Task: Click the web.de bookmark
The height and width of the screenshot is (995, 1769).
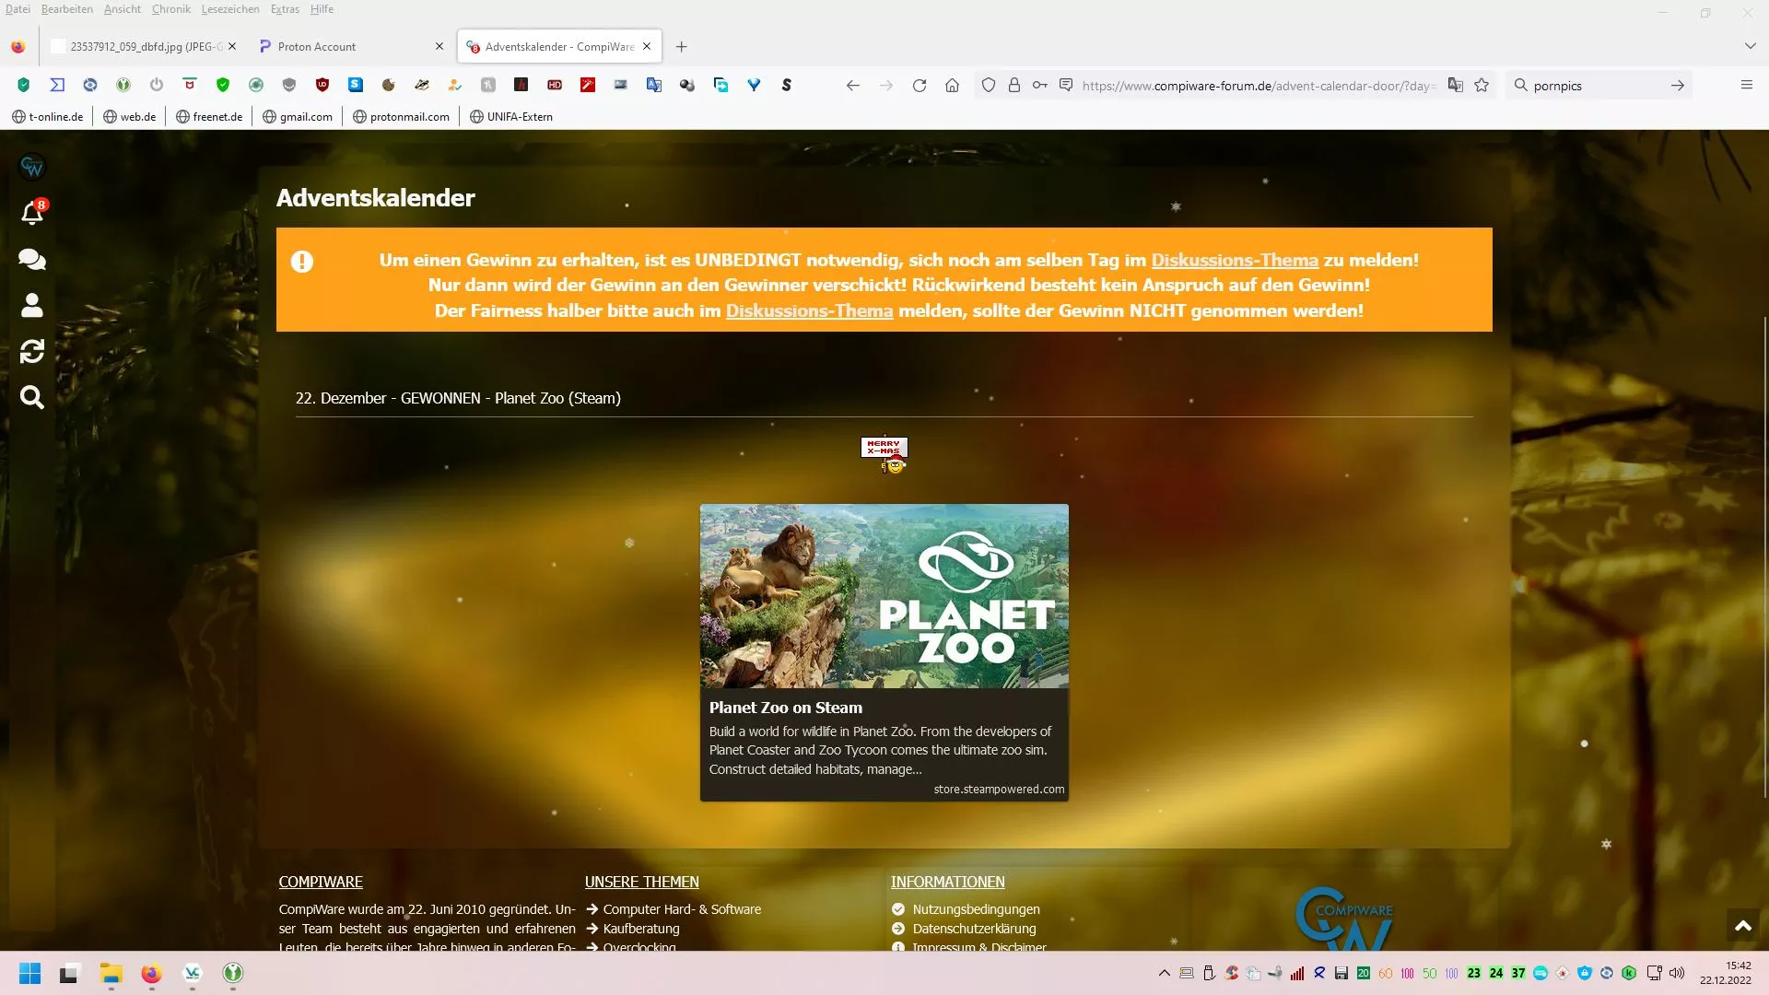Action: click(x=130, y=117)
